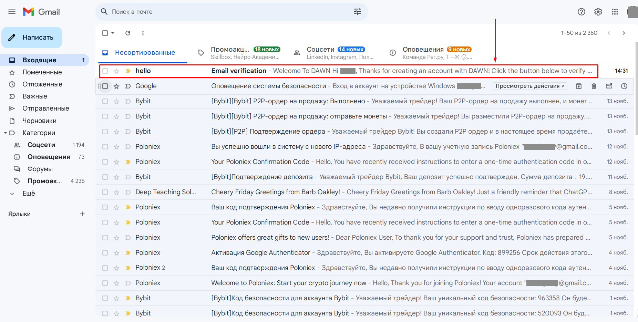Archive the Google security alert email

tap(579, 86)
